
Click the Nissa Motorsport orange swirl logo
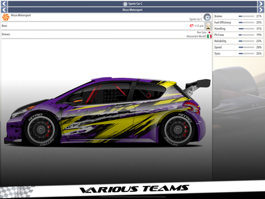(x=6, y=17)
